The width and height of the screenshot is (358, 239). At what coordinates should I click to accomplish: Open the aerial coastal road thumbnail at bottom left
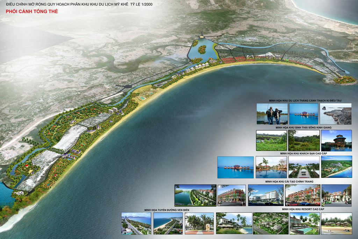[136, 223]
